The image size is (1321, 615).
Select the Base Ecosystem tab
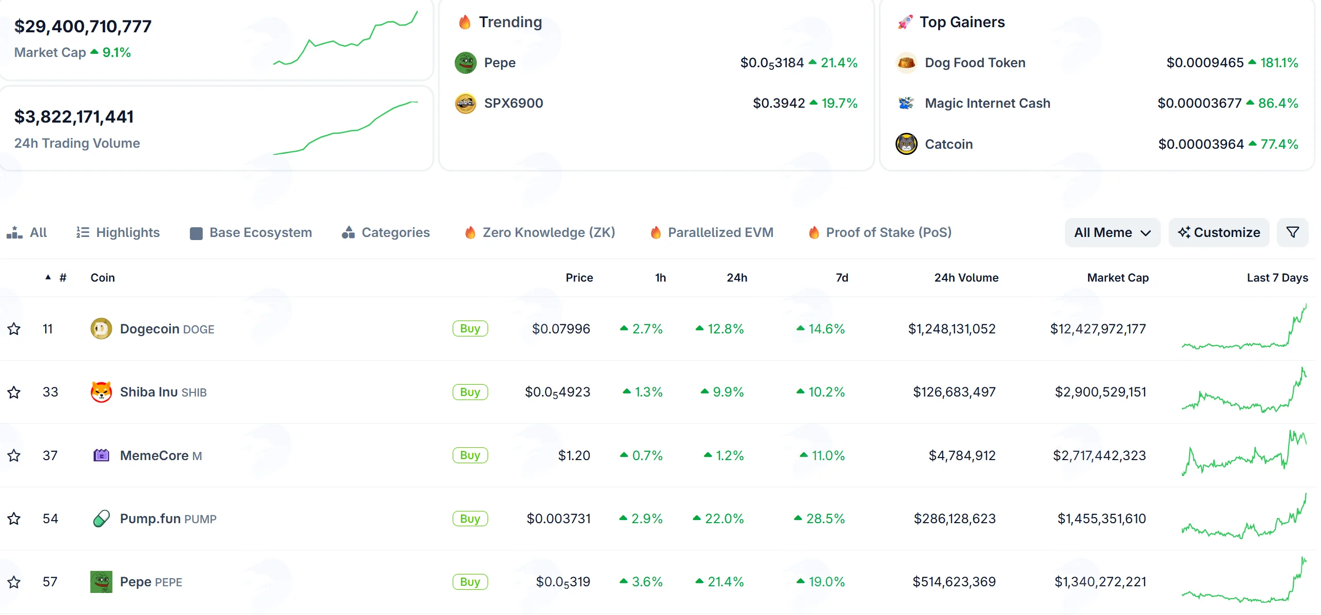tap(251, 233)
